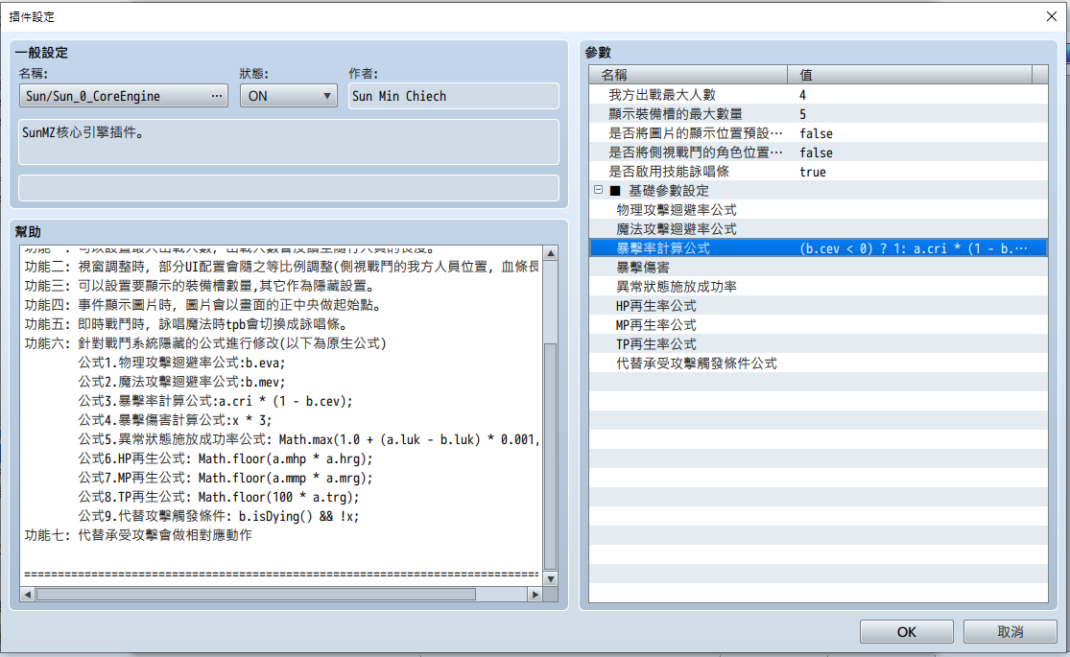The image size is (1070, 657).
Task: Close the 插件設定 dialog
Action: [x=1052, y=16]
